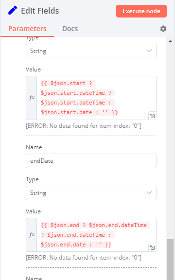175x280 pixels.
Task: Open the upper String type dropdown
Action: 91,51
